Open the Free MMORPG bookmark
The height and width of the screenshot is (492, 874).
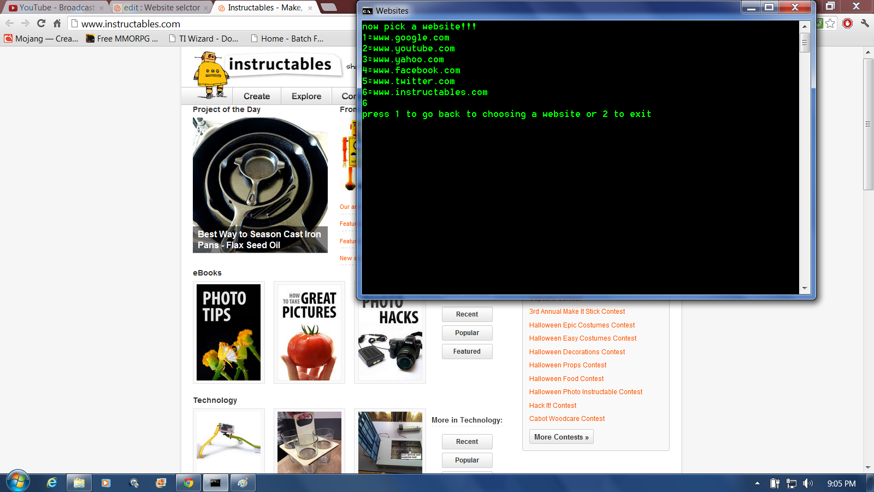coord(122,39)
